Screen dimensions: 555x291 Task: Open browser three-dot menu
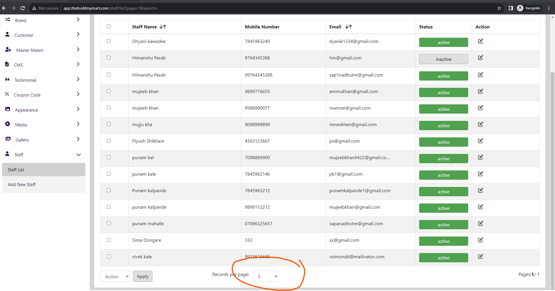(549, 8)
